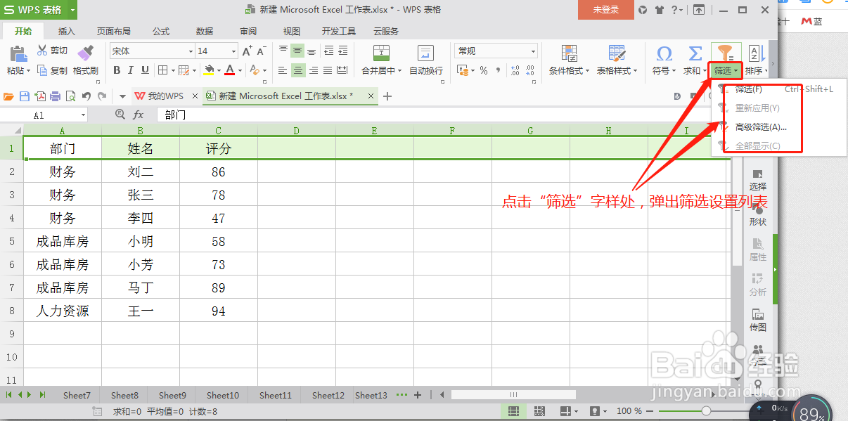Switch to the 数据 ribbon tab
This screenshot has height=421, width=848.
(x=204, y=31)
